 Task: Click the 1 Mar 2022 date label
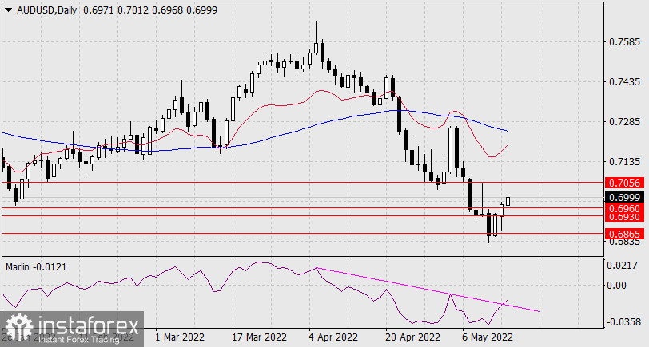179,337
